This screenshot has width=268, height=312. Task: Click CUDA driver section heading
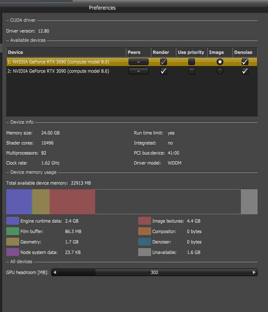23,20
